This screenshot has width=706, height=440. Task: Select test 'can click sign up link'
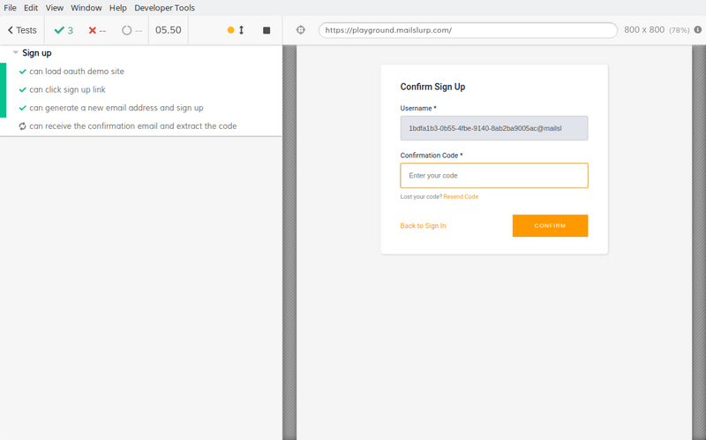(x=68, y=90)
